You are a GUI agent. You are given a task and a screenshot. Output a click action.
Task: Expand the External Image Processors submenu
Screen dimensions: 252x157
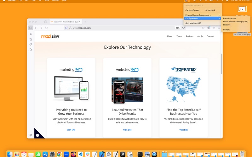tap(202, 15)
